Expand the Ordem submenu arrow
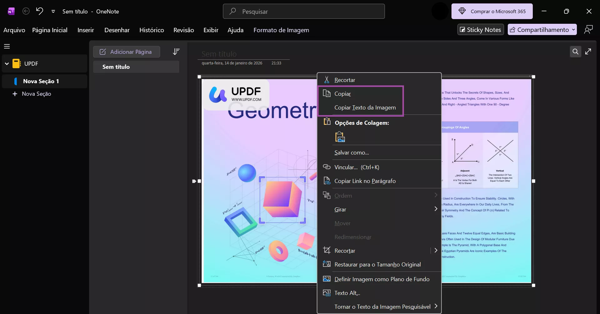600x314 pixels. click(436, 195)
